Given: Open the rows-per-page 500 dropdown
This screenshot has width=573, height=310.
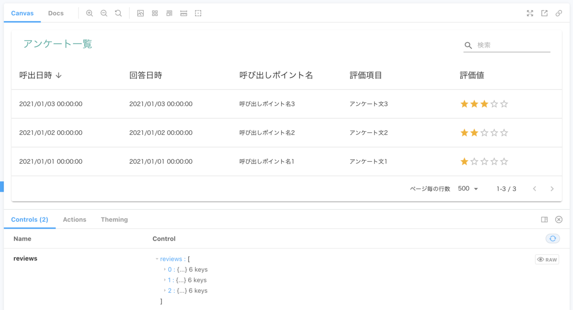Looking at the screenshot, I should coord(468,189).
